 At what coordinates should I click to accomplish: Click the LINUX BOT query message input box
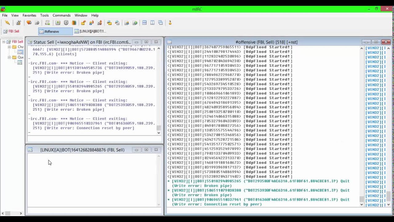[94, 211]
